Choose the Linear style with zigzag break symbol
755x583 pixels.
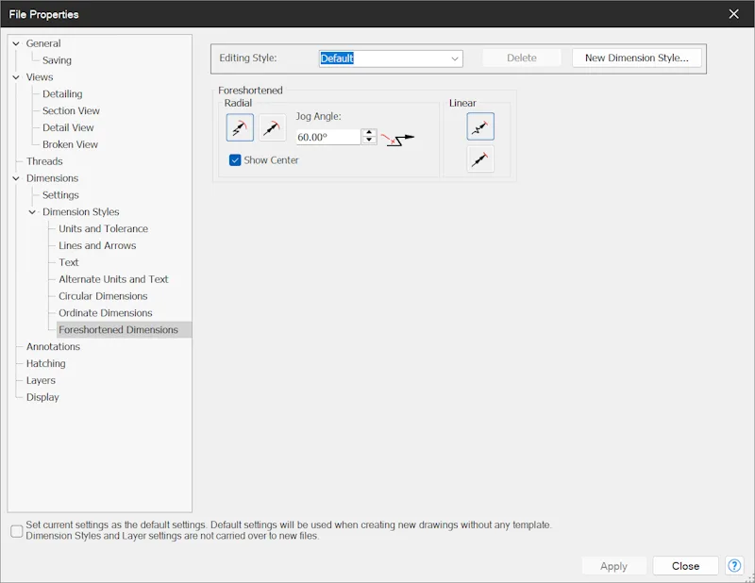click(480, 126)
